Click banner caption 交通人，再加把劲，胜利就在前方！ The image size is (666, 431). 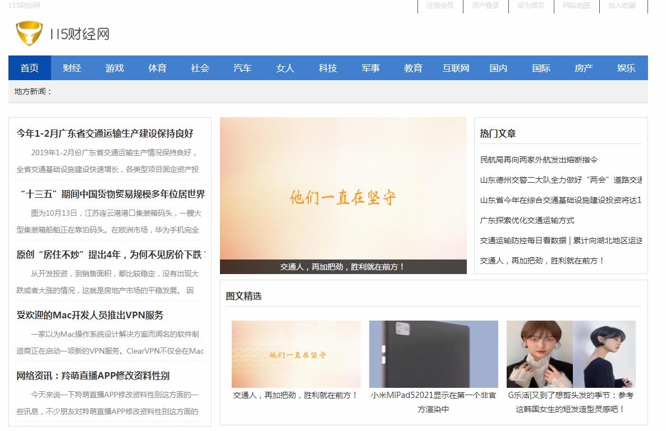pyautogui.click(x=342, y=267)
